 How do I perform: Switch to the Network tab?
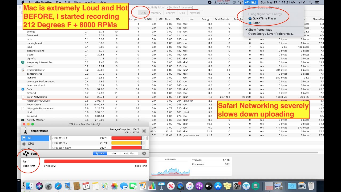195,13
